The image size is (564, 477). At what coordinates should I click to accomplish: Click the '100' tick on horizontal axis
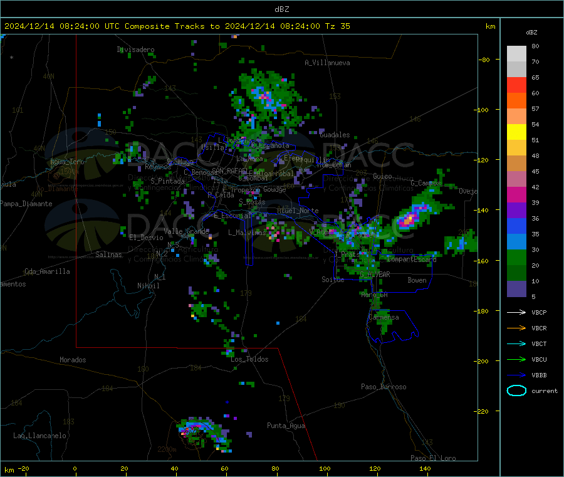325,469
